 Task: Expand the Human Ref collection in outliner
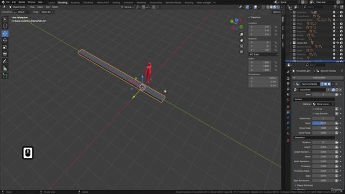point(291,43)
